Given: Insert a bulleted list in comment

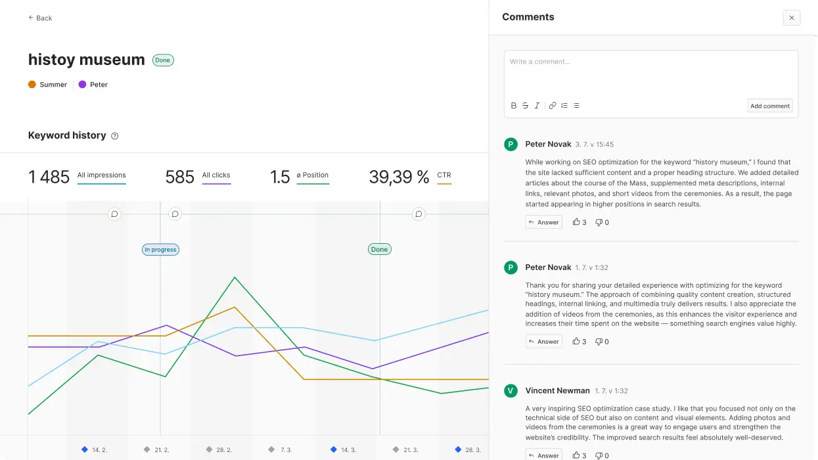Looking at the screenshot, I should (x=576, y=106).
